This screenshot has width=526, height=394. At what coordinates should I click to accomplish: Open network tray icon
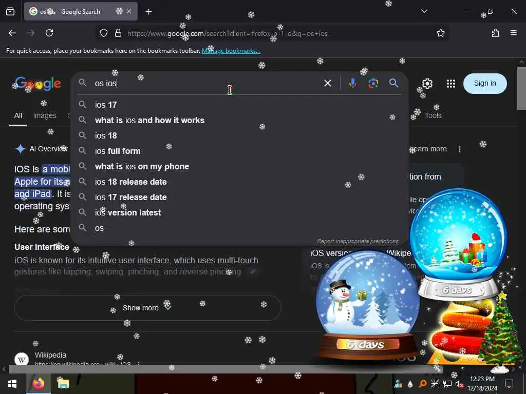click(447, 384)
